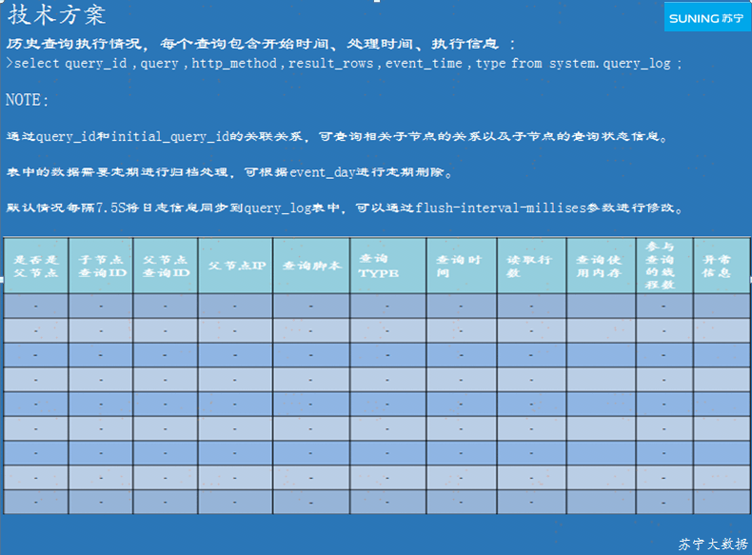
Task: Select the 查询TYPE column header
Action: (x=387, y=266)
